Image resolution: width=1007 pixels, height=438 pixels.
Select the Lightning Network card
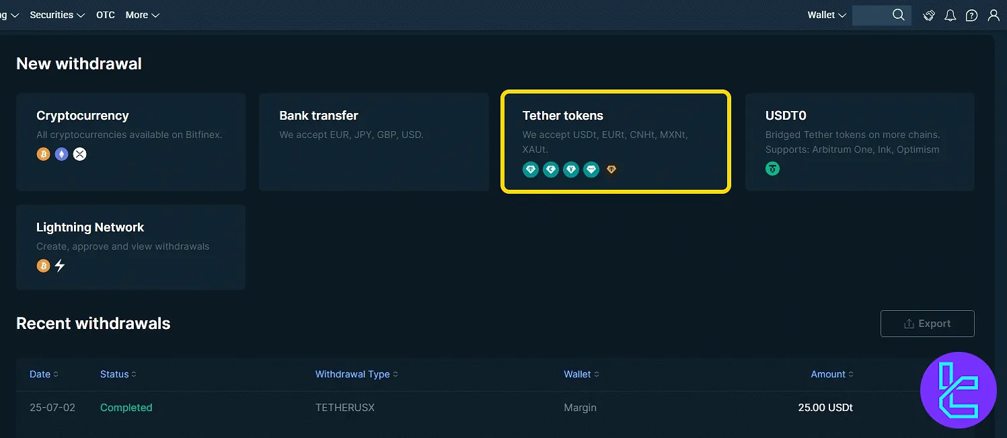pos(131,248)
